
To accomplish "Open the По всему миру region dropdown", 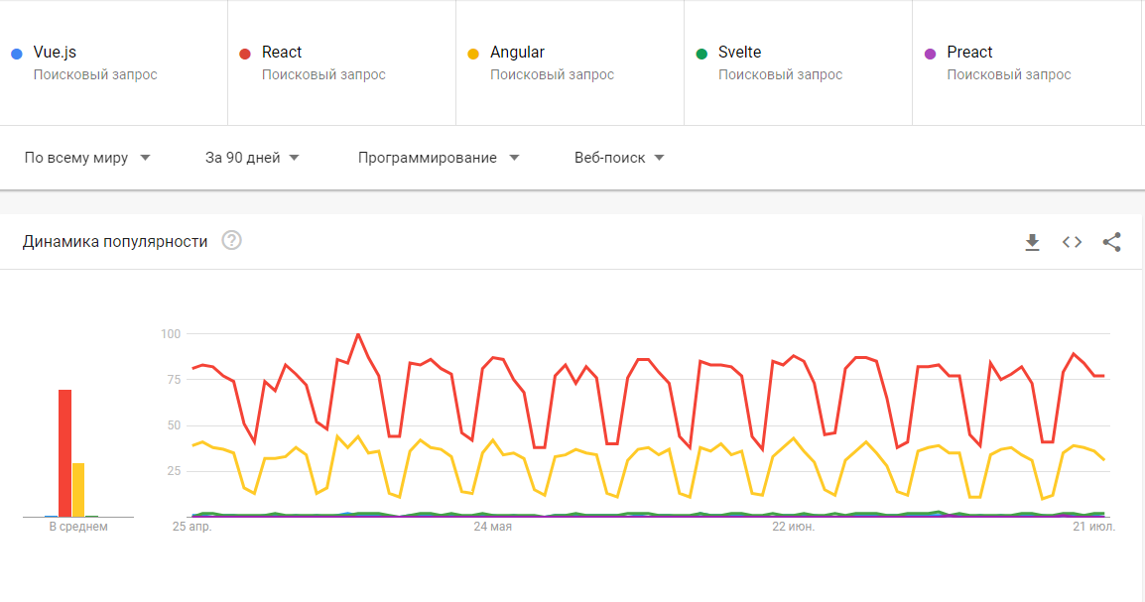I will click(87, 158).
